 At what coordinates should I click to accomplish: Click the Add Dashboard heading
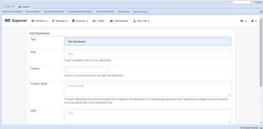(40, 33)
